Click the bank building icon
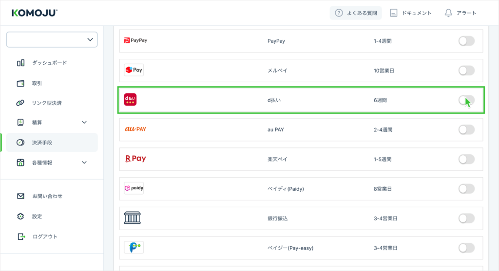Viewport: 499px width, 271px height. 133,218
